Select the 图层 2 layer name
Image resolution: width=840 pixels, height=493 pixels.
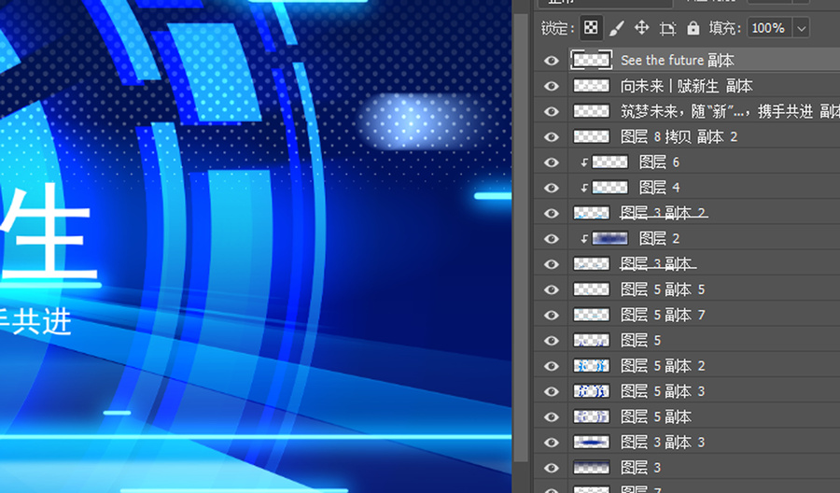660,238
